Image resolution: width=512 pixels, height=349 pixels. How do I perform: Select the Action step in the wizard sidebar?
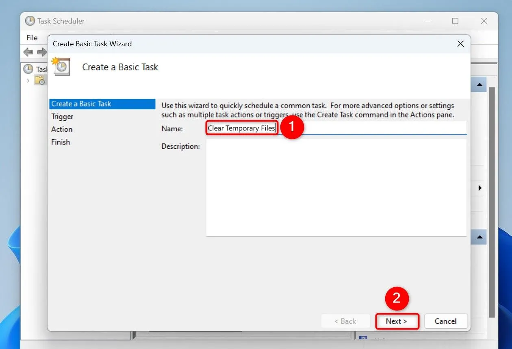click(62, 129)
